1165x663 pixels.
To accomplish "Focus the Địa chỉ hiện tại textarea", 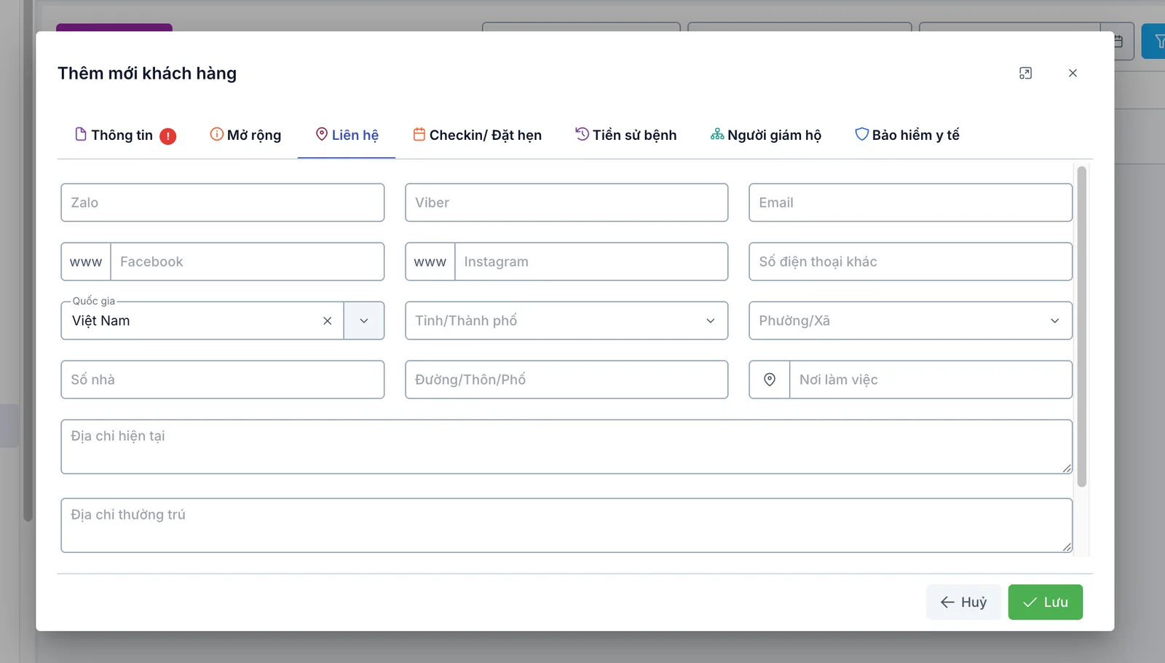I will [x=566, y=447].
